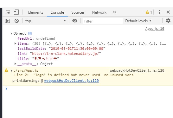Open the Sources tab

(x=78, y=12)
